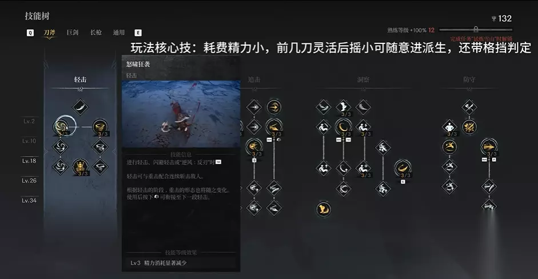This screenshot has height=279, width=538.
Task: Select the highlighted gold swirl 怒啸狂袭 node
Action: coord(62,126)
